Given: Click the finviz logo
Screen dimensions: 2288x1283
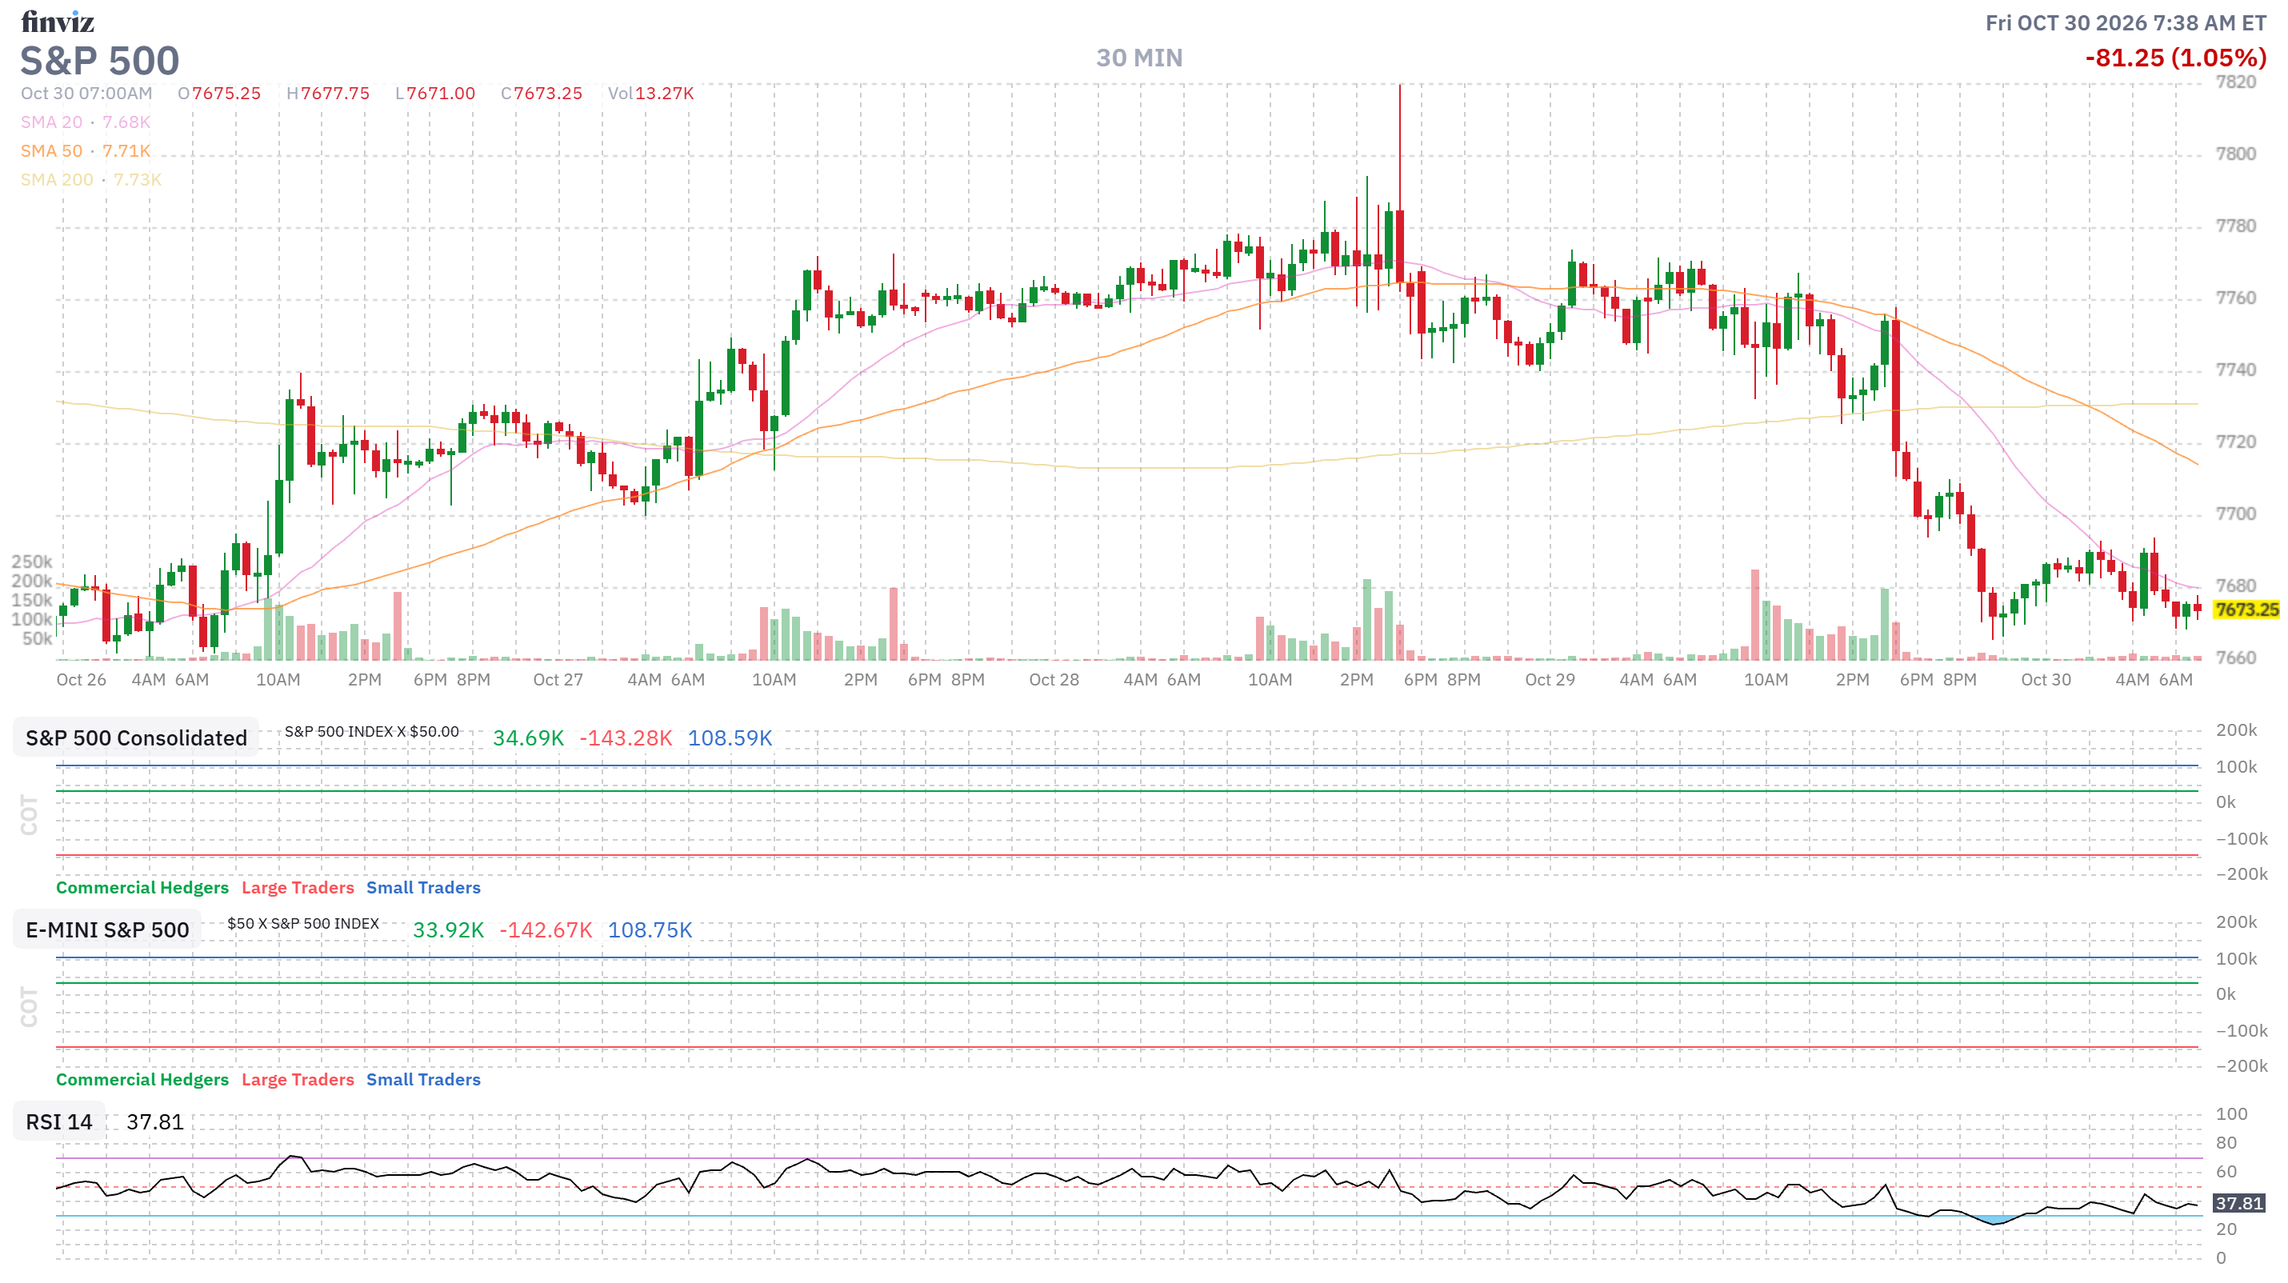Looking at the screenshot, I should tap(58, 22).
